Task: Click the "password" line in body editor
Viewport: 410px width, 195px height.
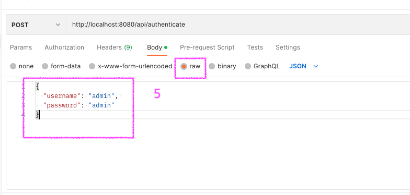Action: click(x=79, y=105)
